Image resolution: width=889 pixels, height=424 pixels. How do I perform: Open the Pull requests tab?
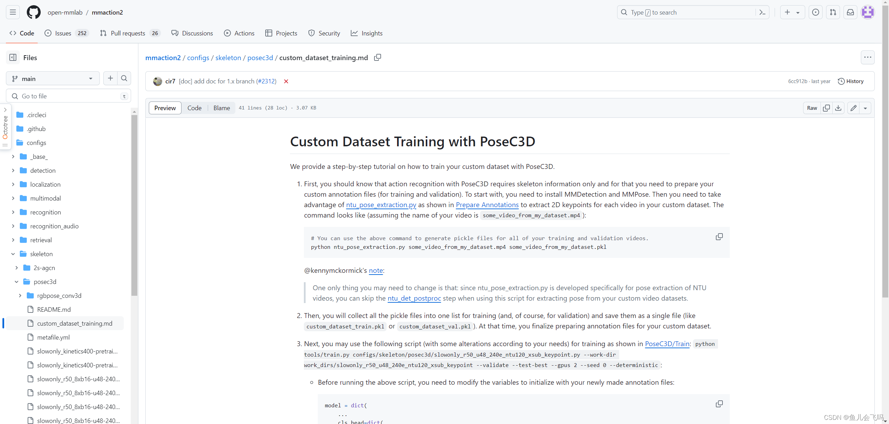coord(128,33)
